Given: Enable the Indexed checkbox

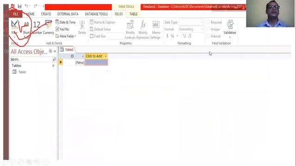Looking at the screenshot, I should (x=209, y=36).
